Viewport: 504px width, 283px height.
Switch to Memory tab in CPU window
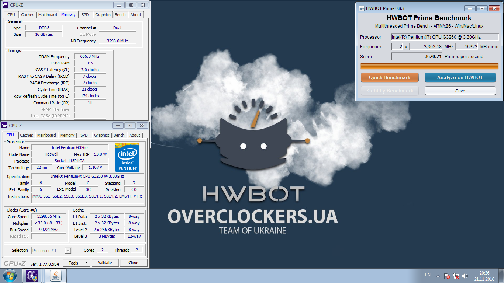tap(67, 135)
